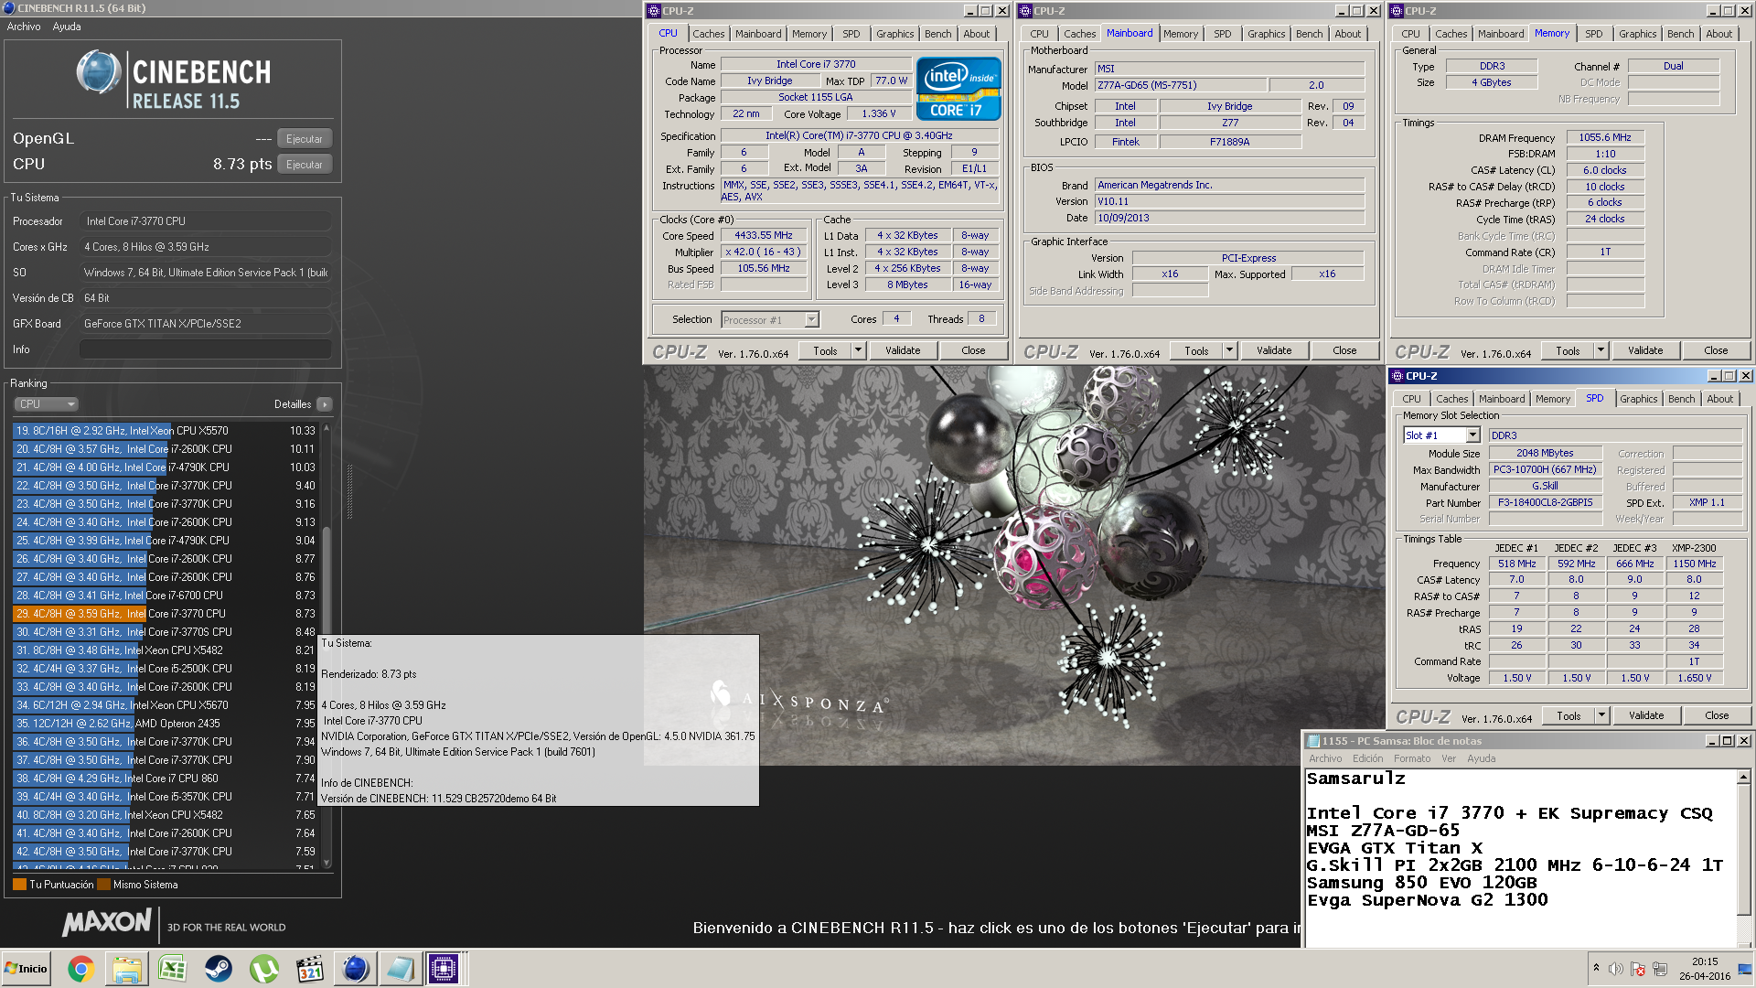Open the Action Center flag icon
The width and height of the screenshot is (1756, 988).
(x=1638, y=969)
